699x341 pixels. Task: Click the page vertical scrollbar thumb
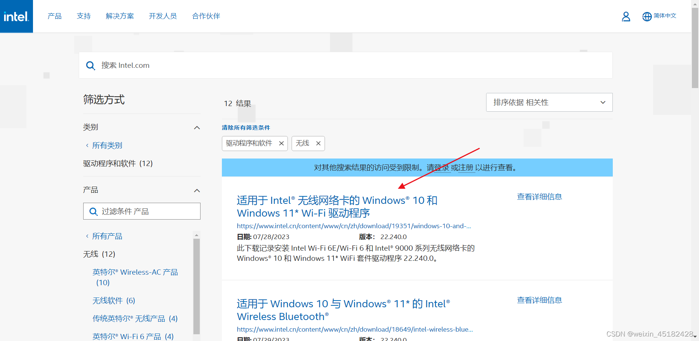695,48
